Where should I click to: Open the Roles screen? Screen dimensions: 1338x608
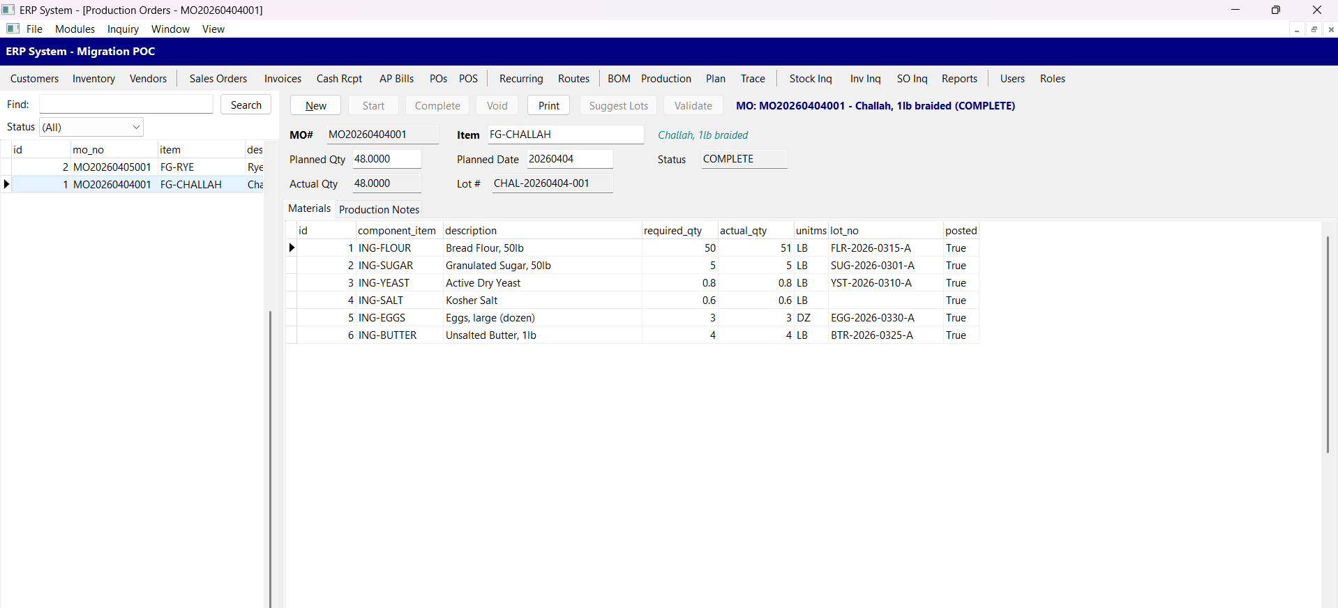pyautogui.click(x=1052, y=79)
